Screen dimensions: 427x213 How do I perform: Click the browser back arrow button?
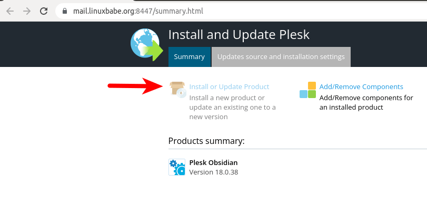coord(9,11)
